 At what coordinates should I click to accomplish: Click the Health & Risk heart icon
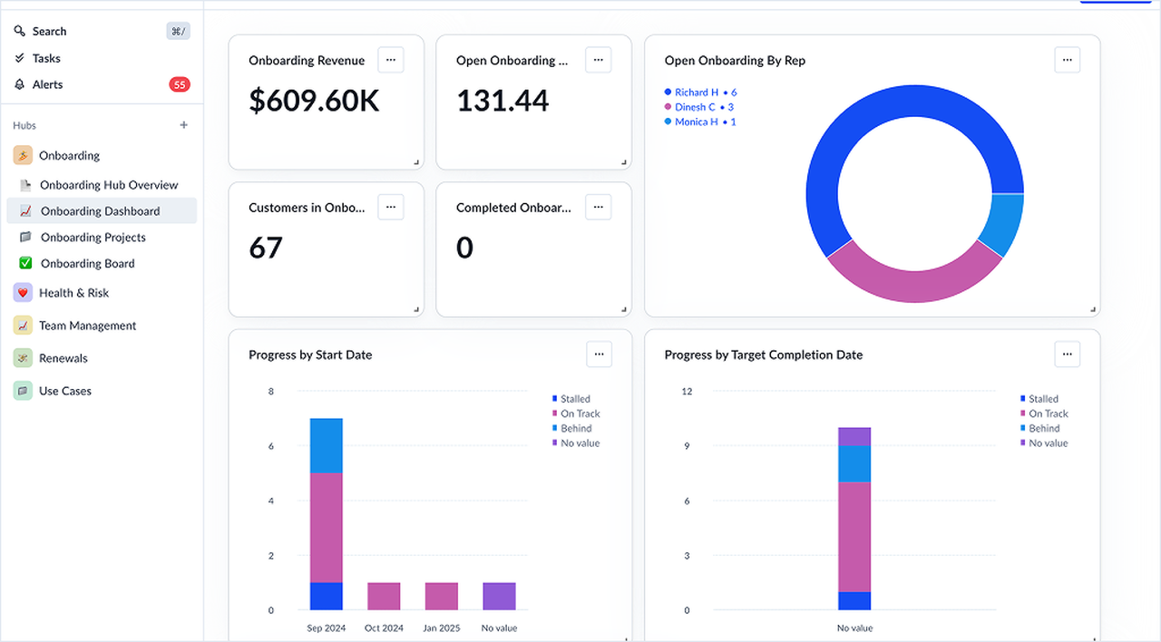pos(23,293)
